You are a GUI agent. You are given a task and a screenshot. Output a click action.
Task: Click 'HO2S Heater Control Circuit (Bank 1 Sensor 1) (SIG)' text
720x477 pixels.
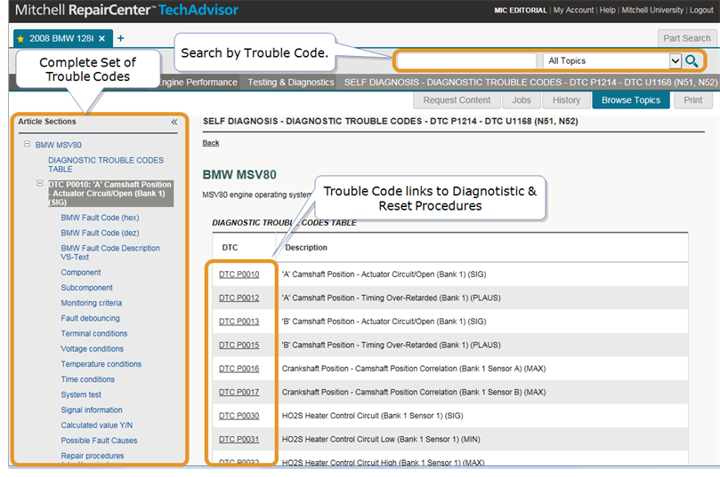372,416
